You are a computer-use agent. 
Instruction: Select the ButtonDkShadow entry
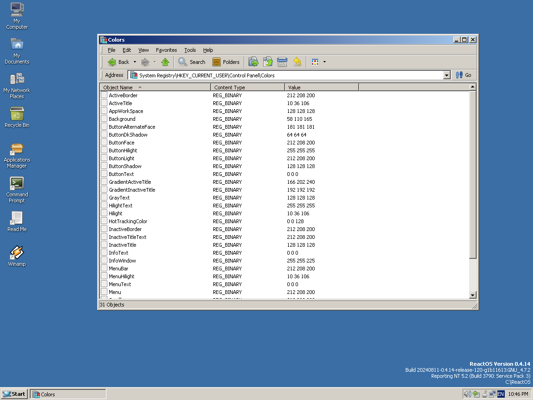click(128, 134)
